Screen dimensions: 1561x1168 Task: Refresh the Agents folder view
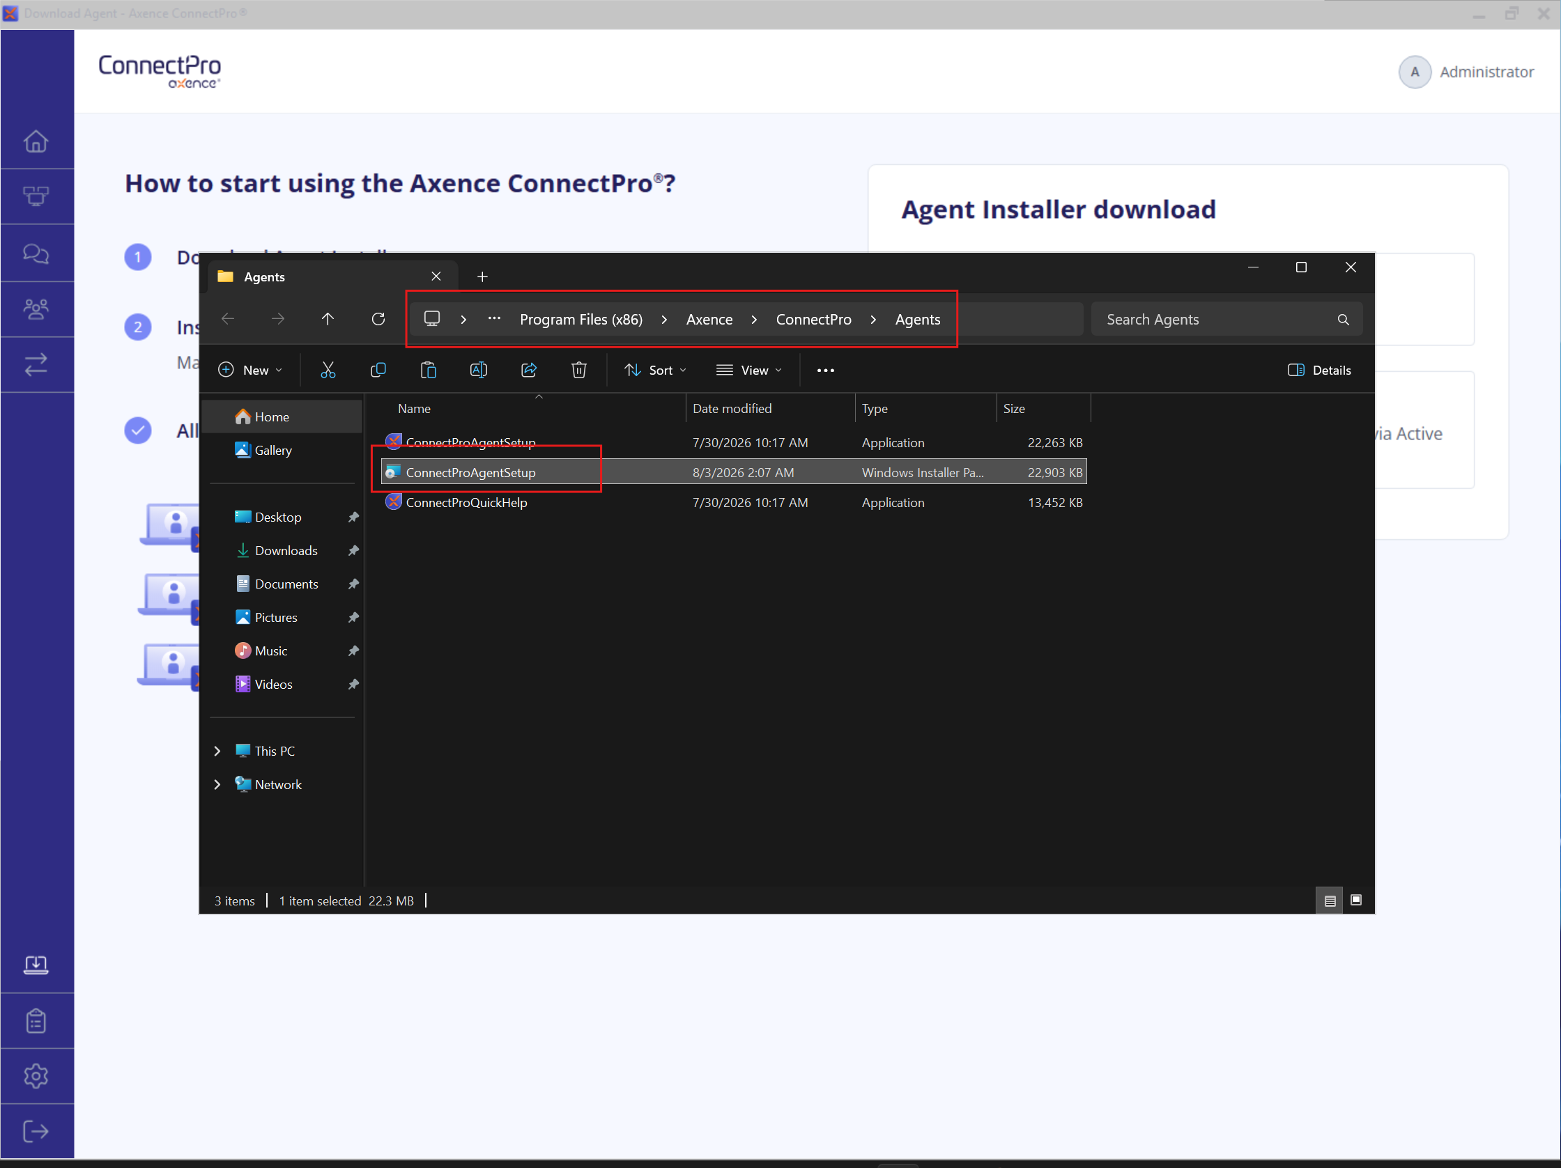(x=378, y=319)
